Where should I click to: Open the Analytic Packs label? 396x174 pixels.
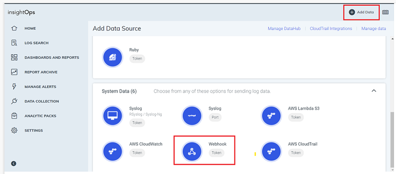40,116
